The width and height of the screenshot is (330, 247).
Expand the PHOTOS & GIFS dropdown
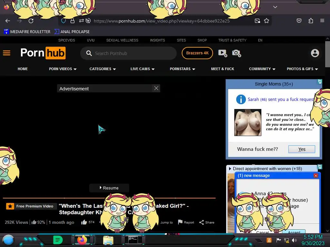pyautogui.click(x=302, y=69)
